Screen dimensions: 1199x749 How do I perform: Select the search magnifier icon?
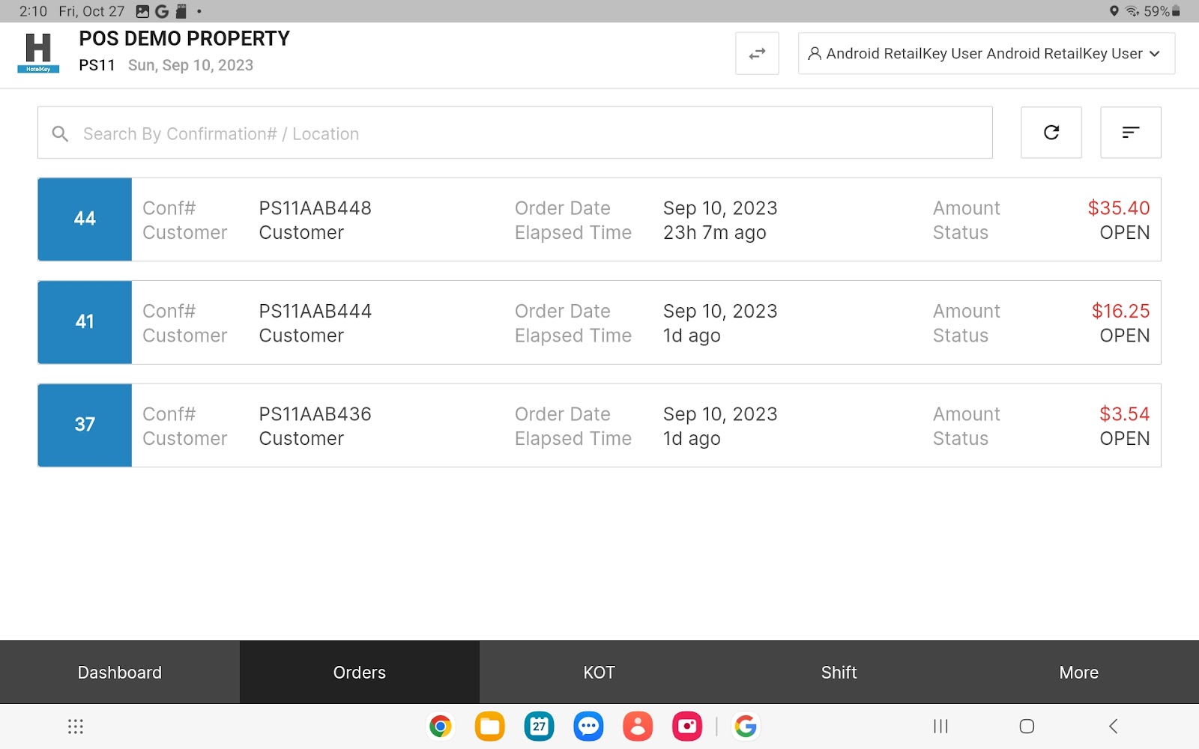[x=60, y=133]
